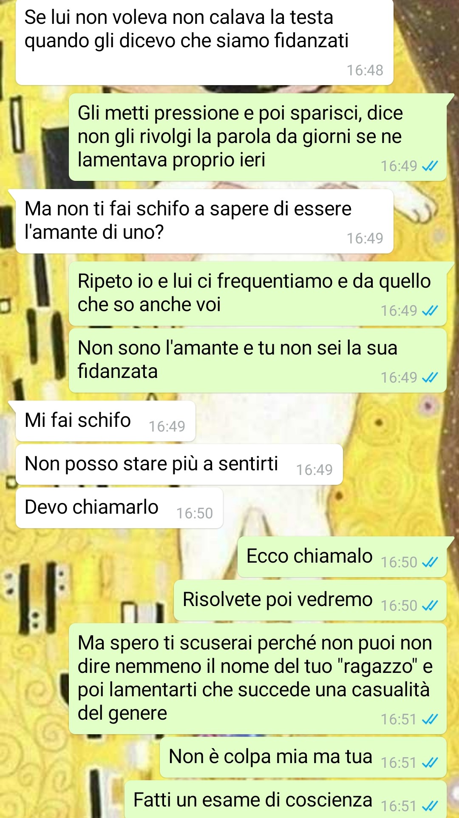Tap the read ticks on 'Ma spero ti scuserai' message

pos(430,719)
